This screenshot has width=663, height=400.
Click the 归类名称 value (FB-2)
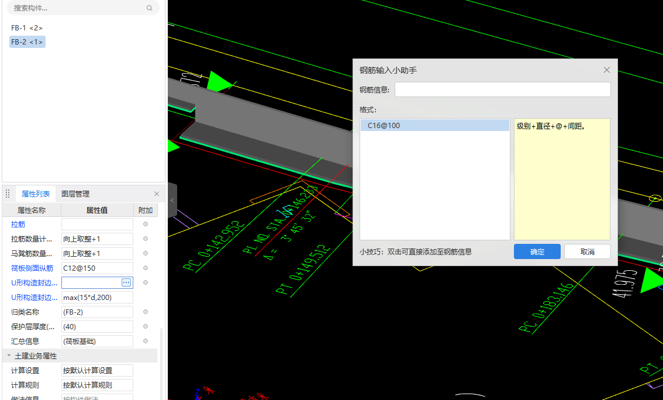pyautogui.click(x=97, y=312)
